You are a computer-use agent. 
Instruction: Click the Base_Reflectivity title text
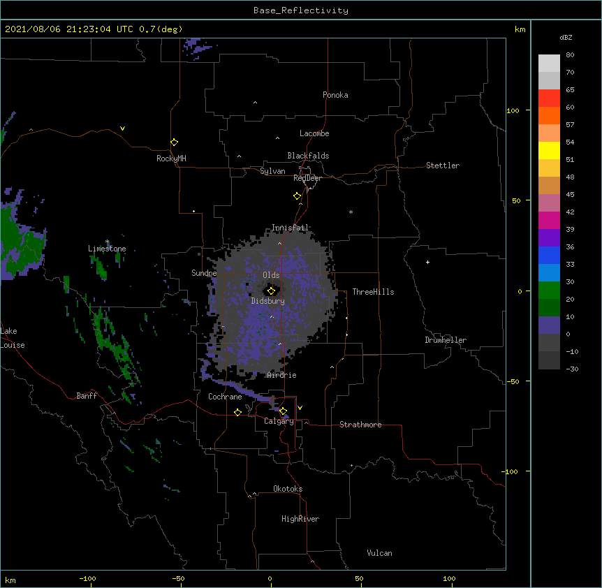coord(301,10)
